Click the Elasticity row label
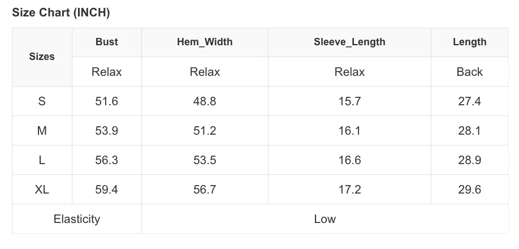 [77, 219]
